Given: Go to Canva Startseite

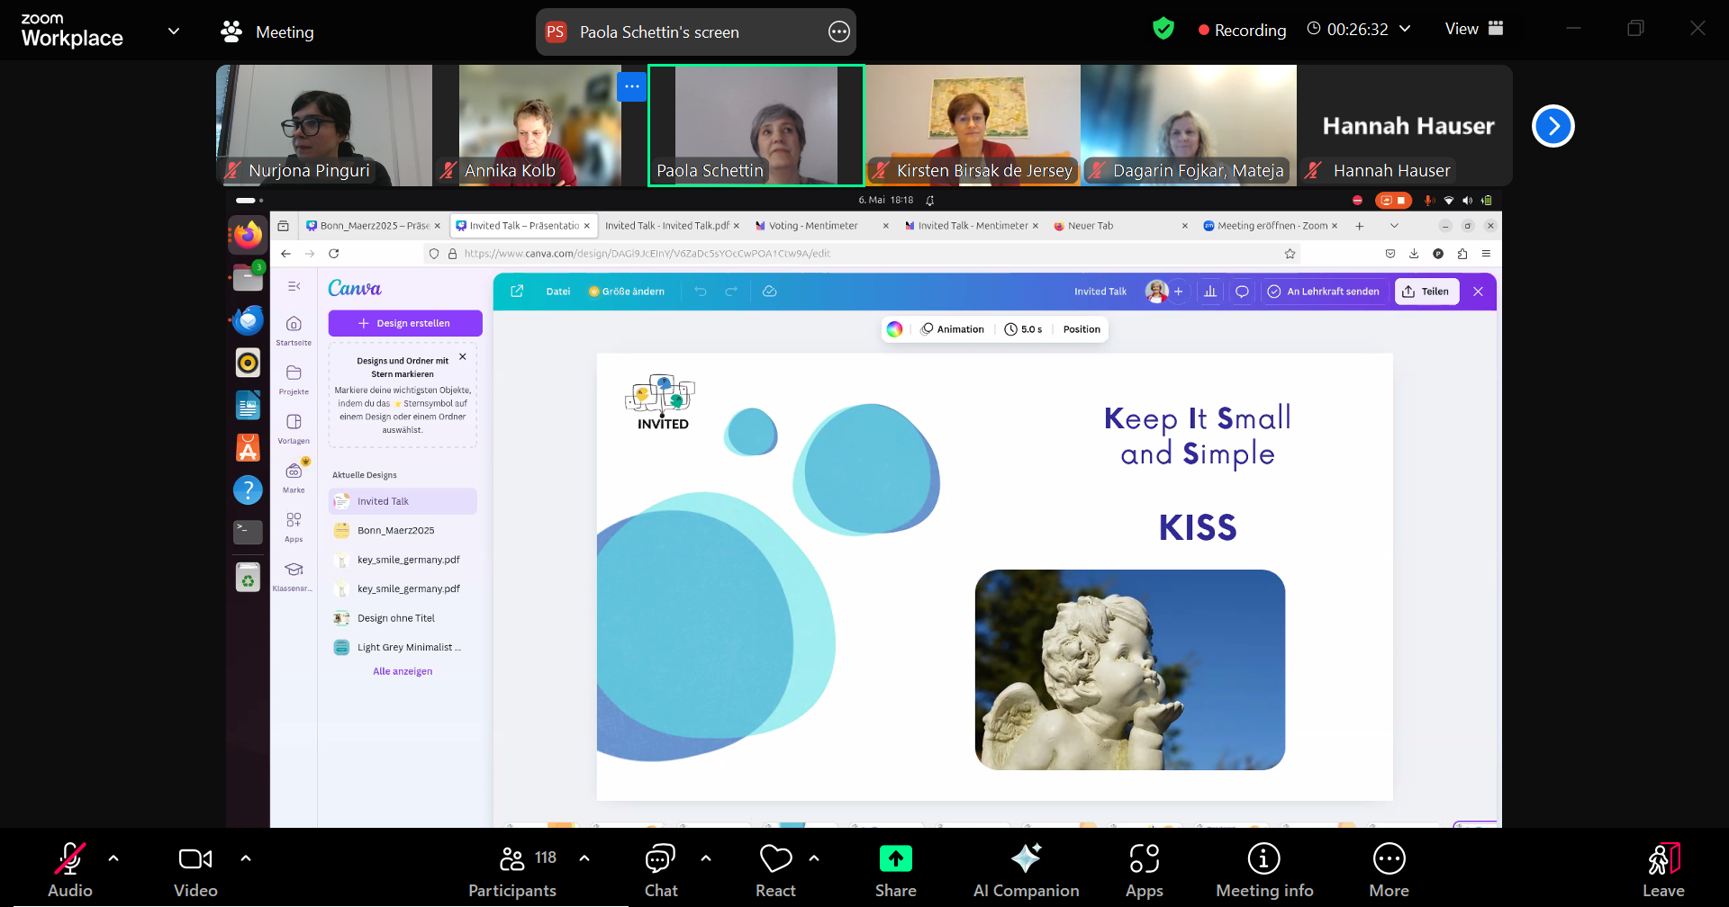Looking at the screenshot, I should tap(294, 330).
